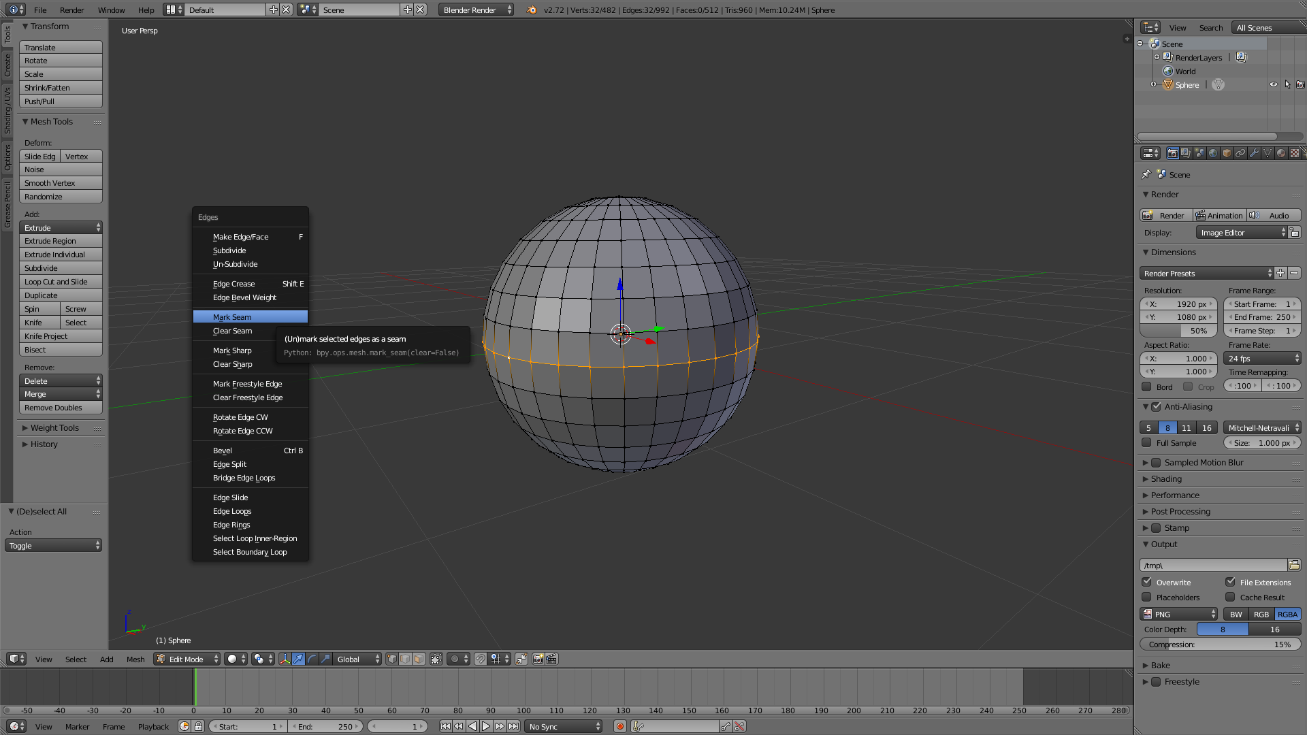Click the Compression percentage slider
The height and width of the screenshot is (735, 1307).
(x=1220, y=644)
